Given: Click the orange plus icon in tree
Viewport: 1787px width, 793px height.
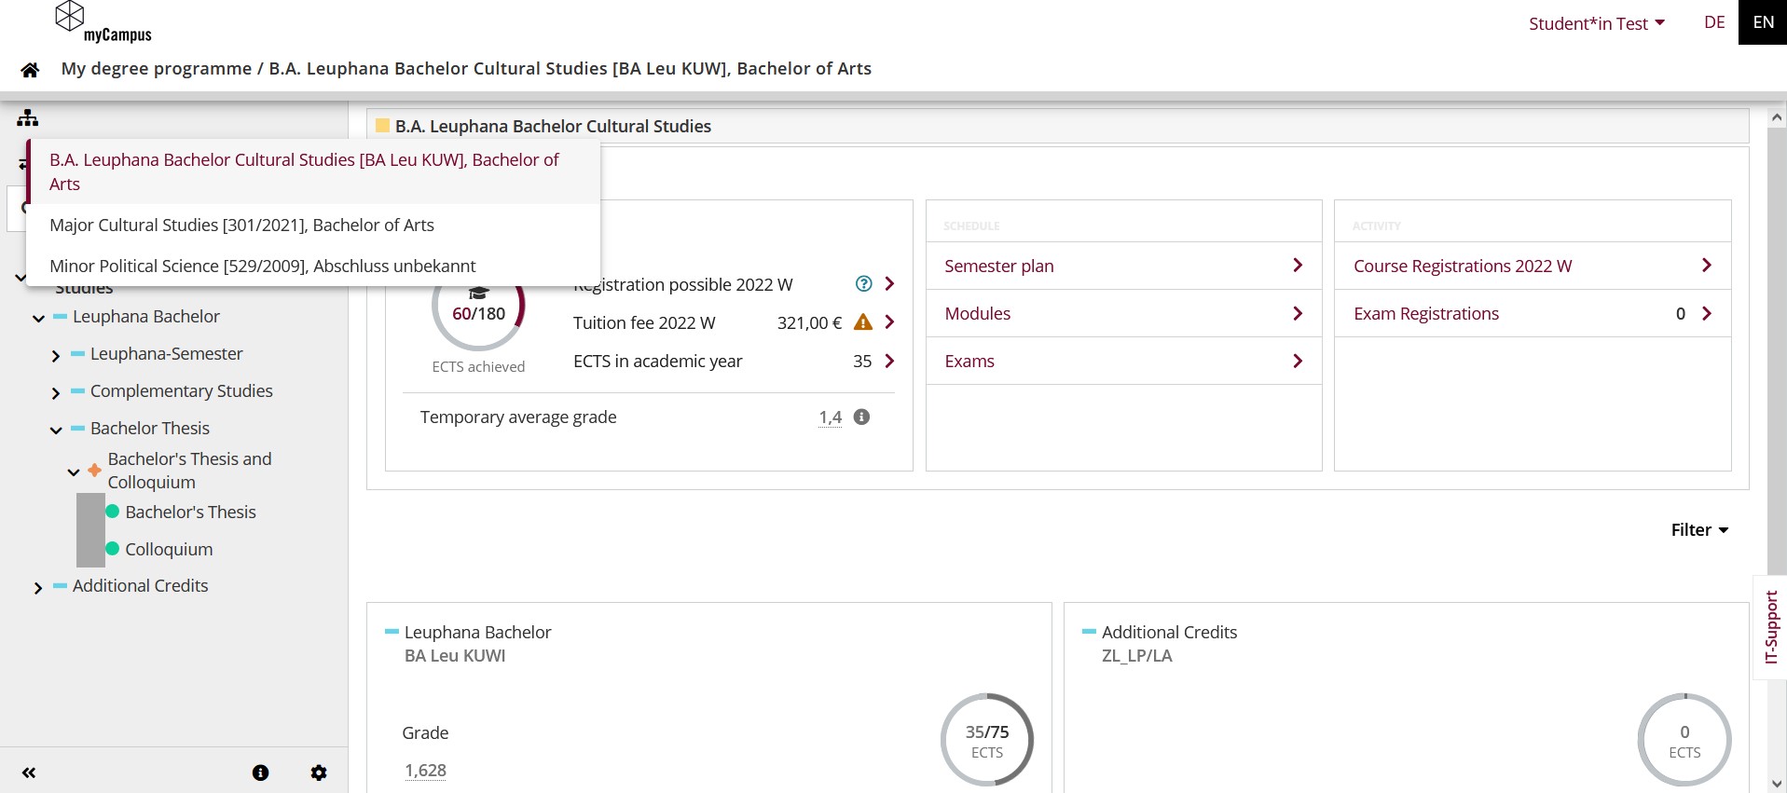Looking at the screenshot, I should point(94,471).
